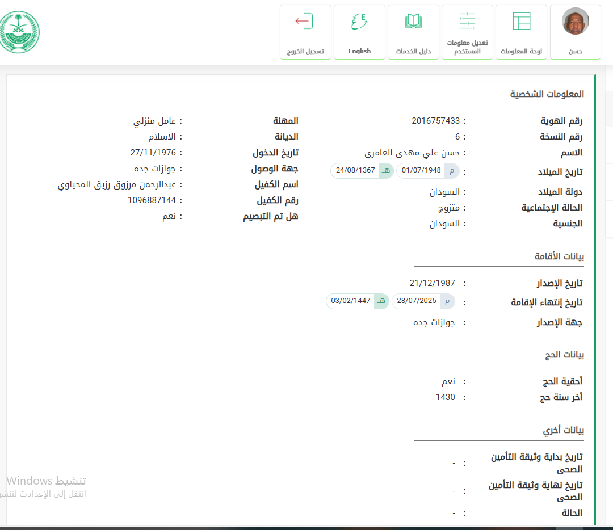Switch language with the English icon

(x=359, y=22)
